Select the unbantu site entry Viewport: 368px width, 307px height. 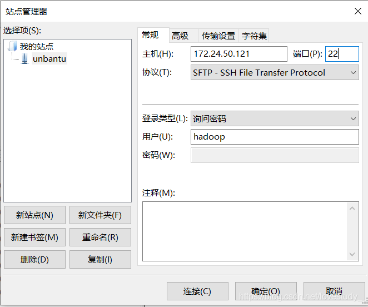(x=49, y=59)
